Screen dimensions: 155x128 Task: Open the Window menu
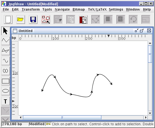click(133, 9)
